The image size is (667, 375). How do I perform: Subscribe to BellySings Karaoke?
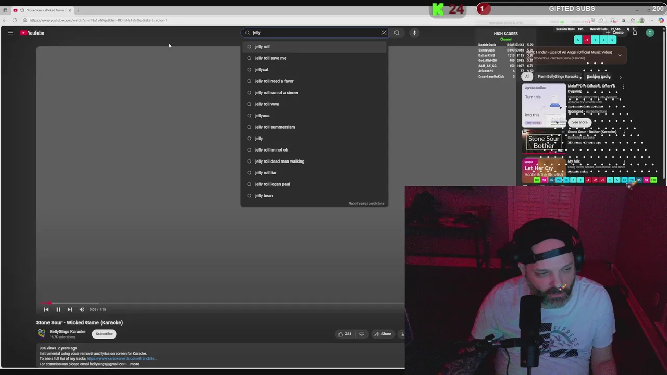point(104,334)
